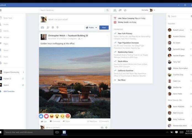This screenshot has height=138, width=192.
Task: Click Comment button under post
Action: point(55,121)
